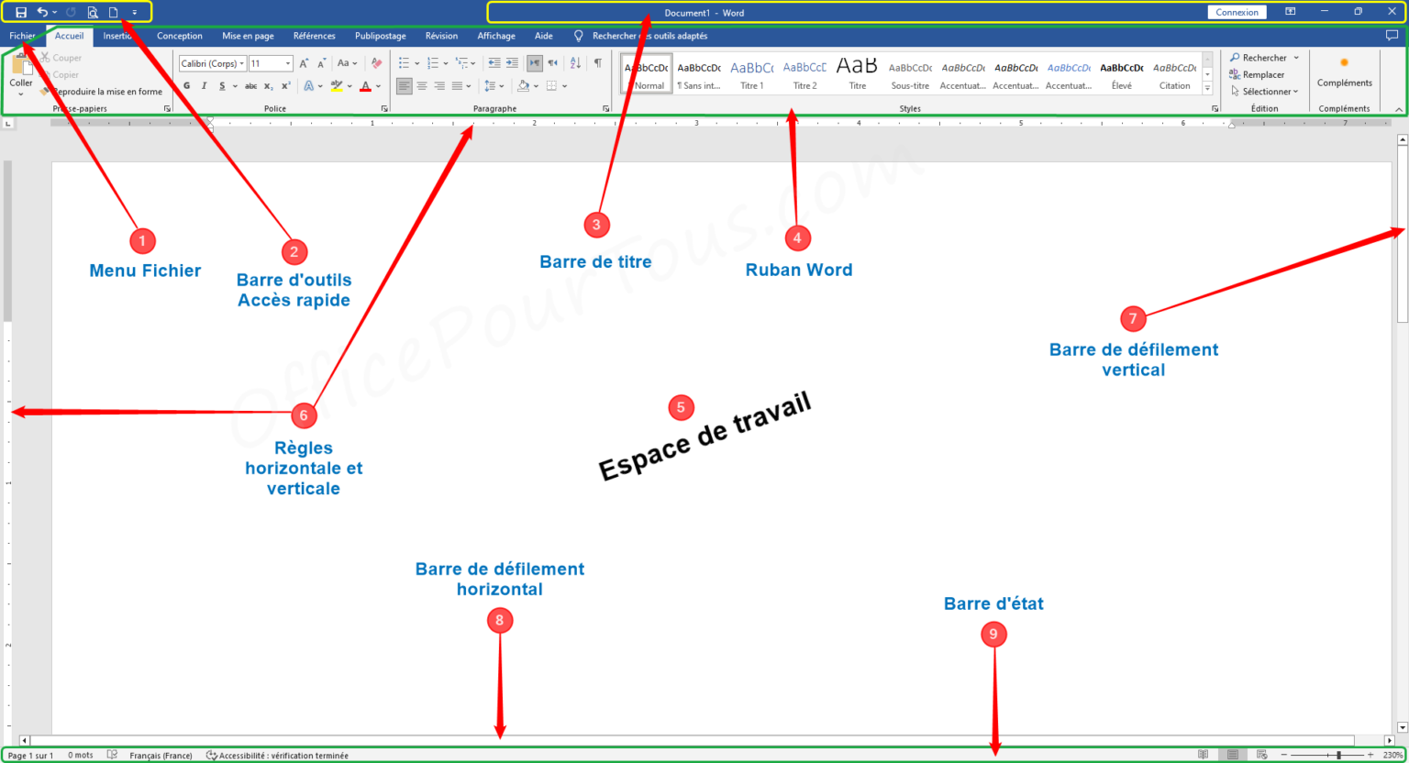Click the Subscript icon
The height and width of the screenshot is (763, 1409).
coord(268,86)
